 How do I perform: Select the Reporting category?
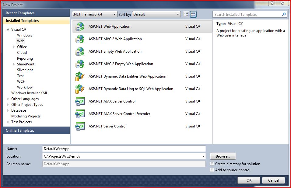(x=25, y=58)
